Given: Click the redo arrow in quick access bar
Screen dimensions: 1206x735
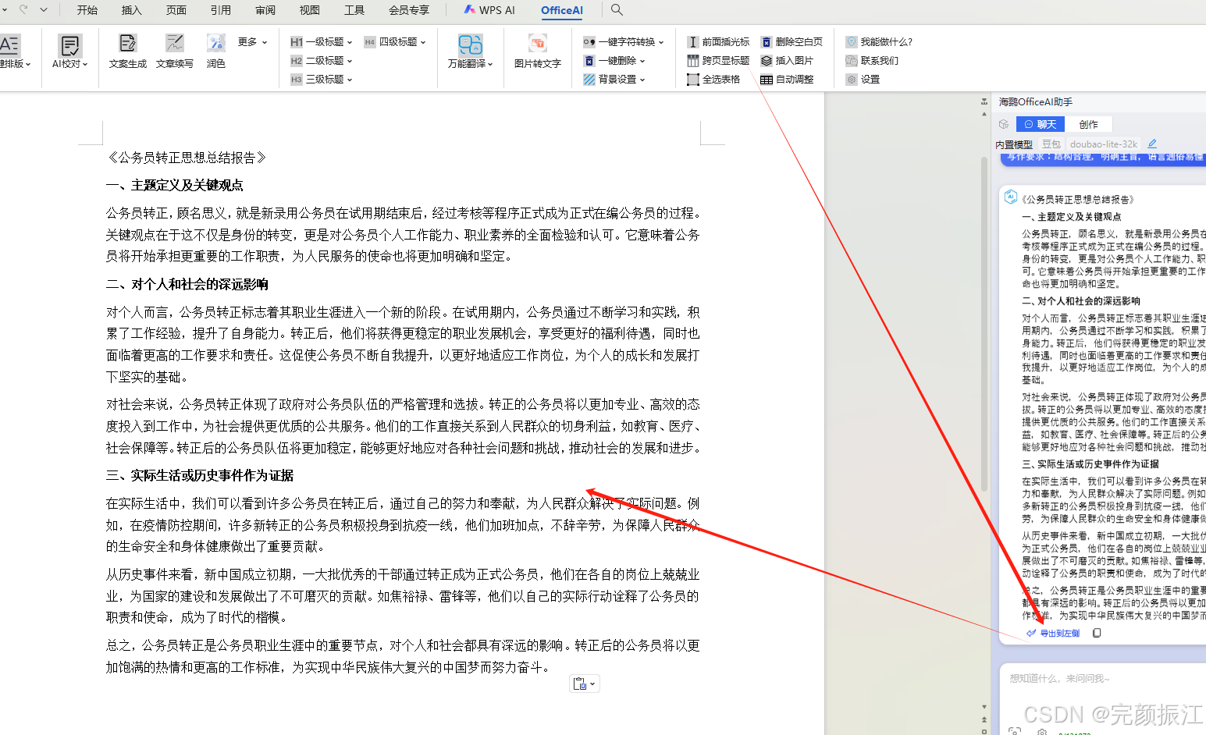Looking at the screenshot, I should (x=23, y=10).
